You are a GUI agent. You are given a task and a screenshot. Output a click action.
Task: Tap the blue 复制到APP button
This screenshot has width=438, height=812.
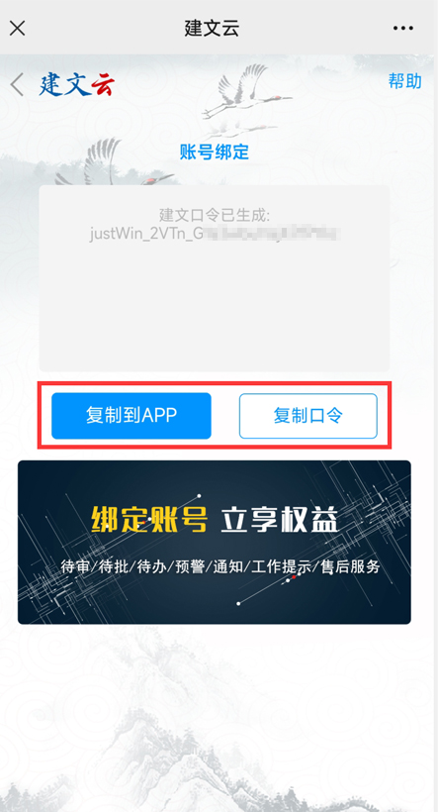click(131, 415)
